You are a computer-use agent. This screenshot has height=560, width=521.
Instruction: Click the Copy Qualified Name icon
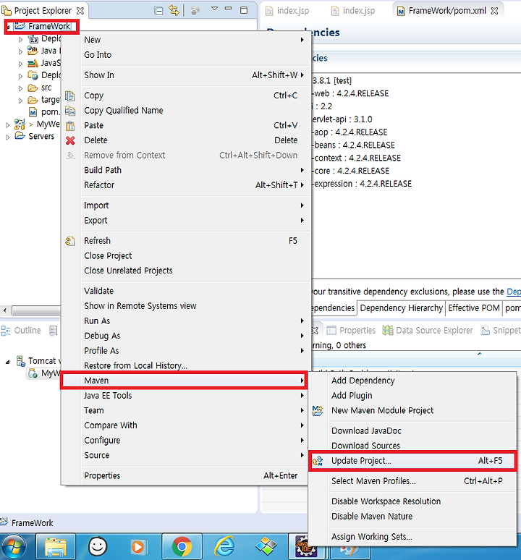tap(70, 111)
